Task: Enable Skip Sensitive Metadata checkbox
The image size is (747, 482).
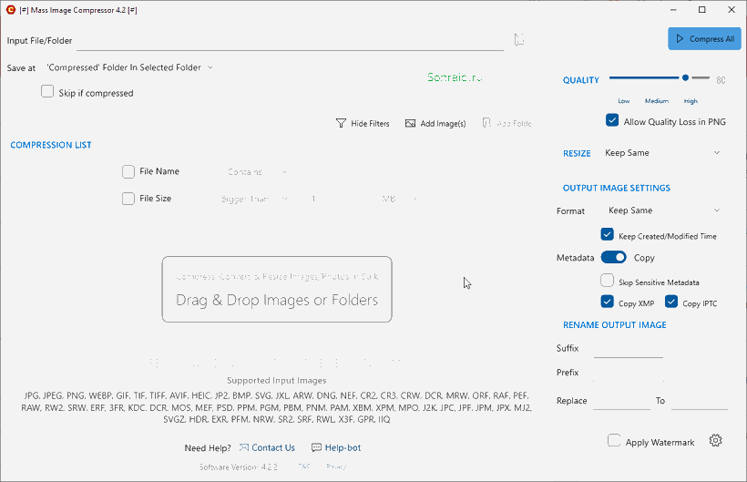Action: pos(607,280)
